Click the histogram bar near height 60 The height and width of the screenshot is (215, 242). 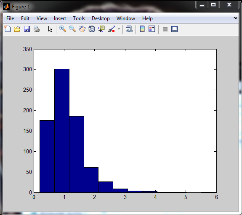[x=91, y=180]
